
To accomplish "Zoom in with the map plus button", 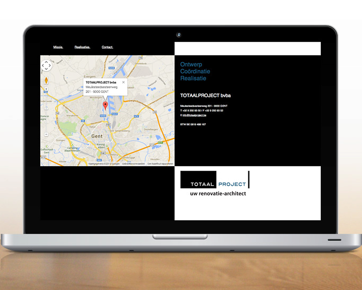I will click(46, 89).
